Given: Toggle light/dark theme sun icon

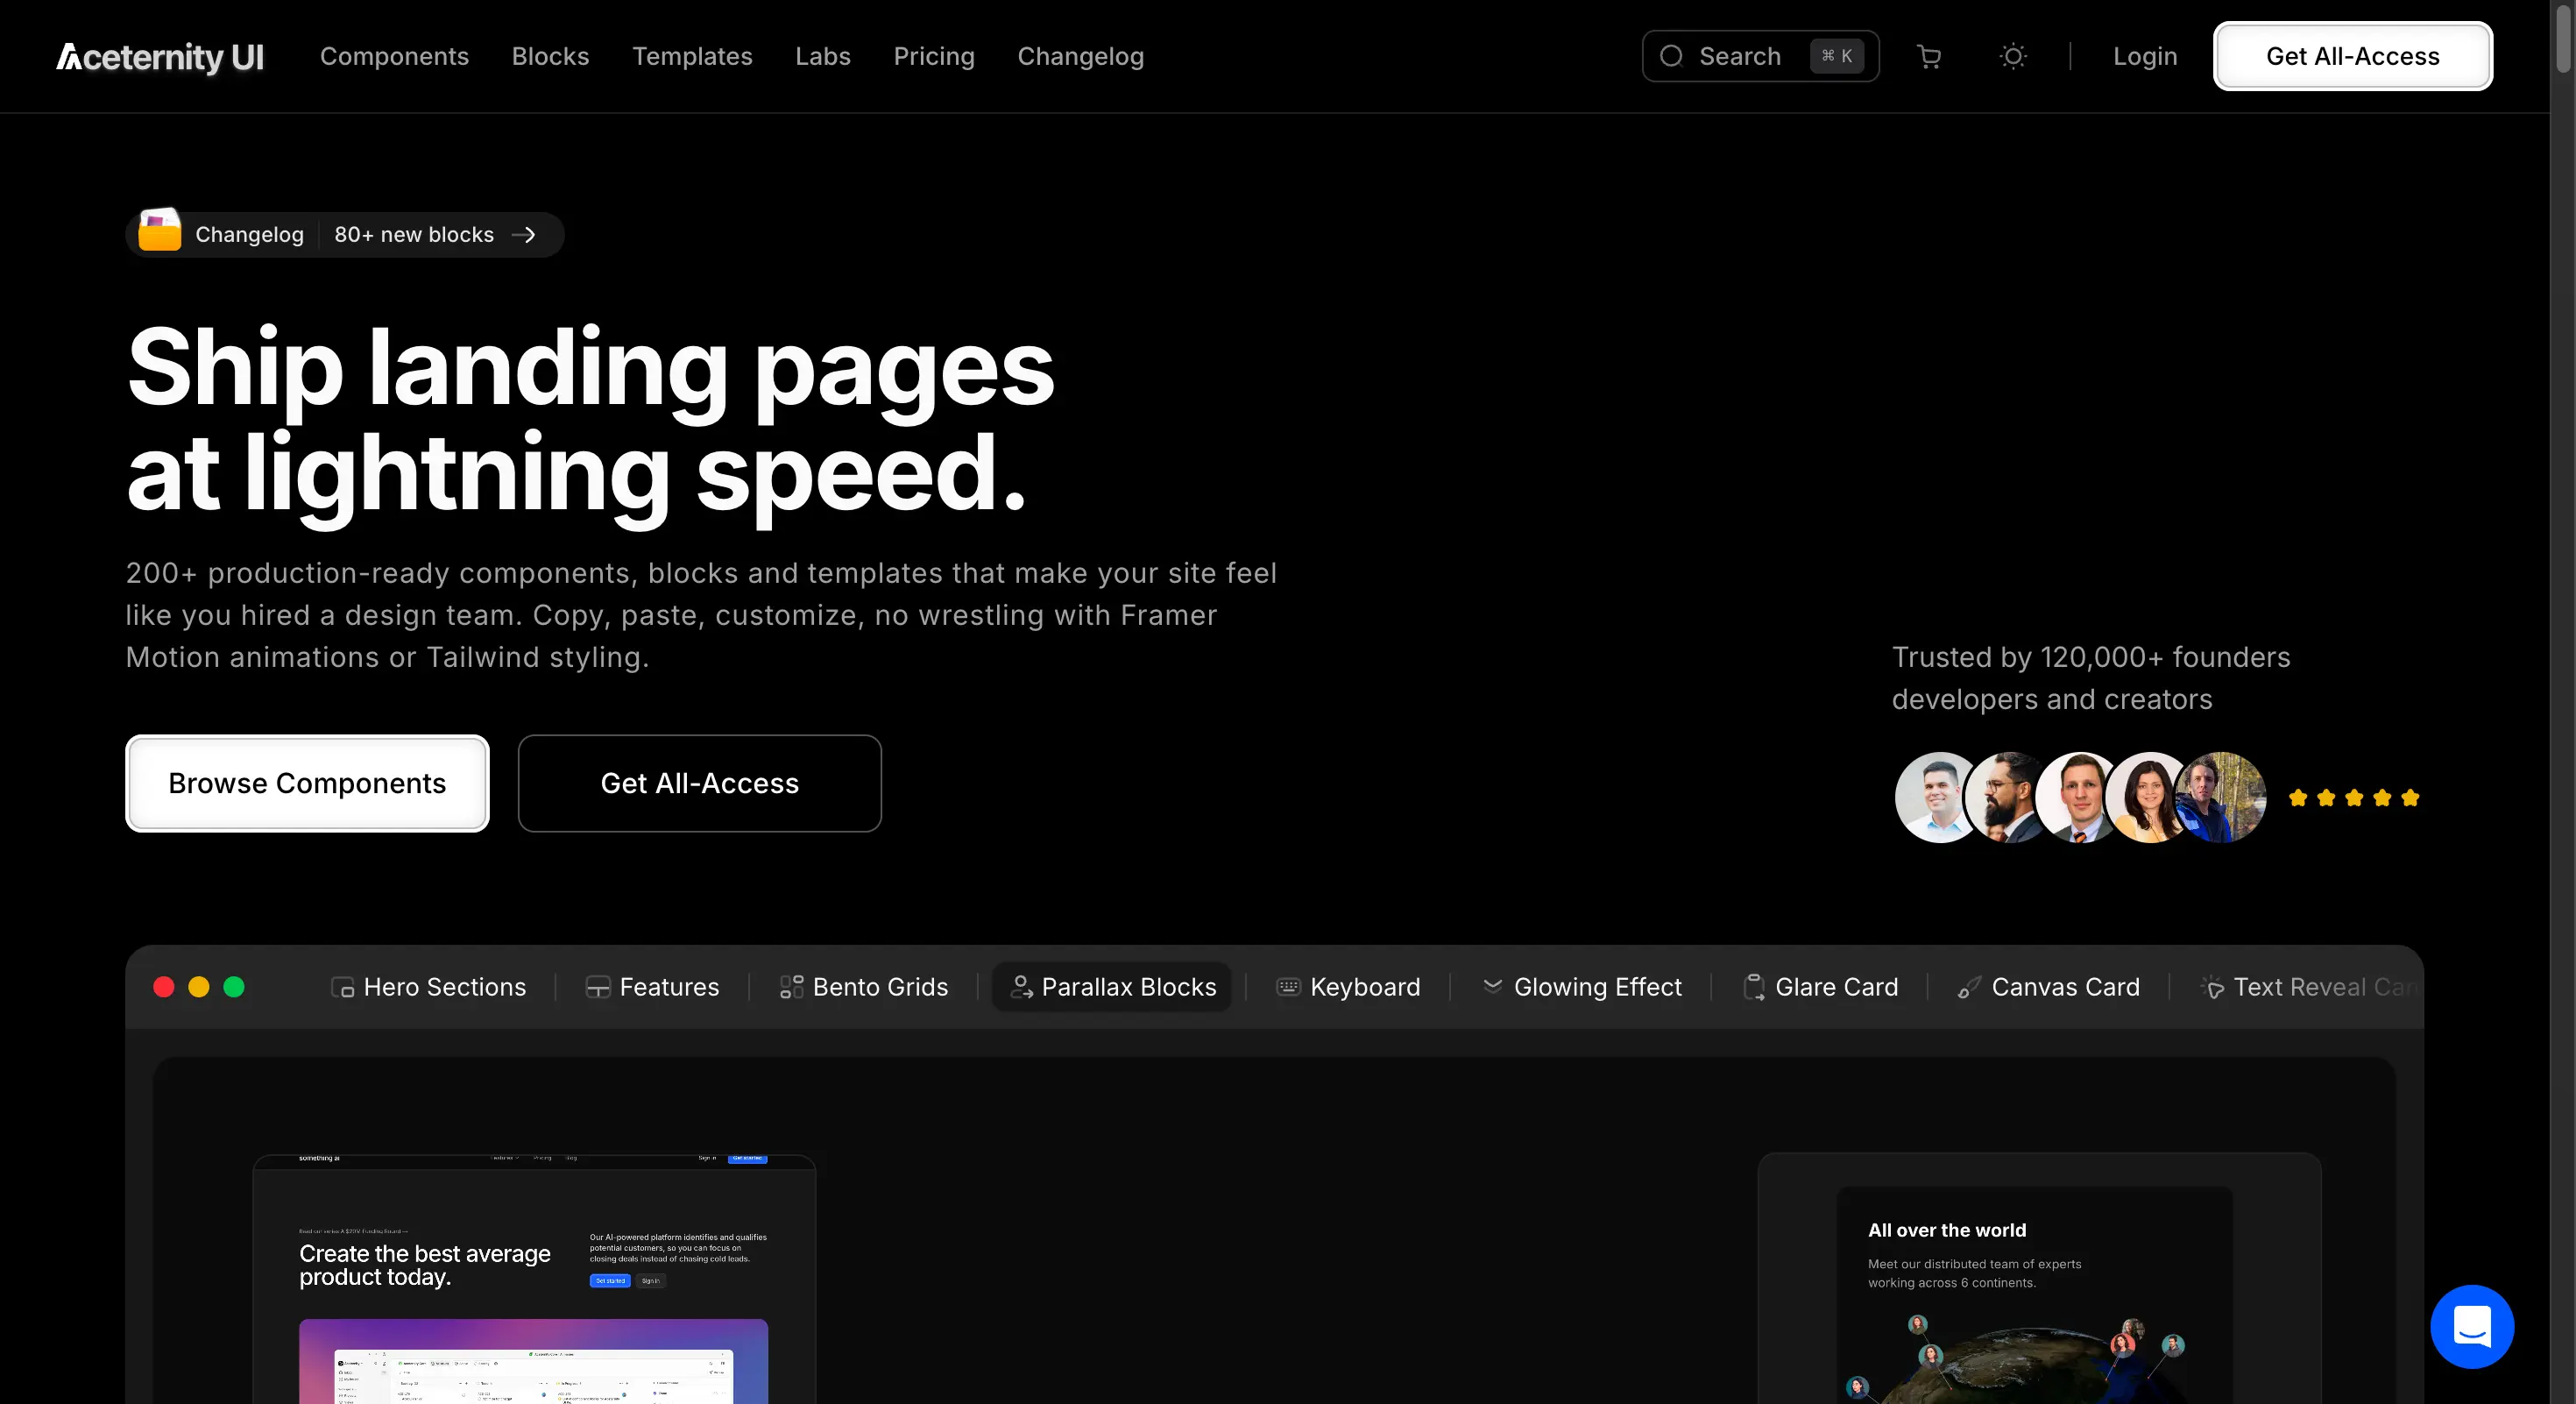Looking at the screenshot, I should click(x=2013, y=56).
